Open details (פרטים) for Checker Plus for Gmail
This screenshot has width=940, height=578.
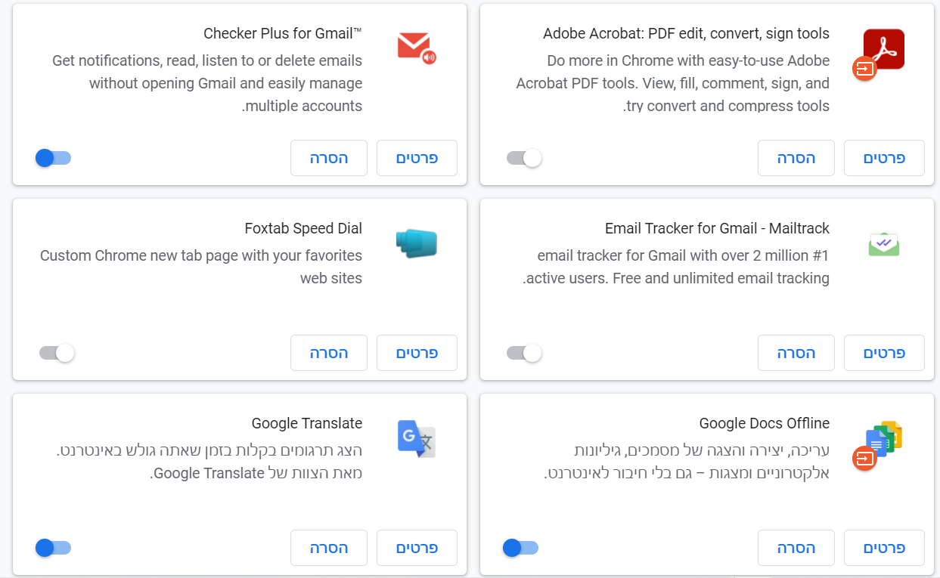[x=417, y=158]
